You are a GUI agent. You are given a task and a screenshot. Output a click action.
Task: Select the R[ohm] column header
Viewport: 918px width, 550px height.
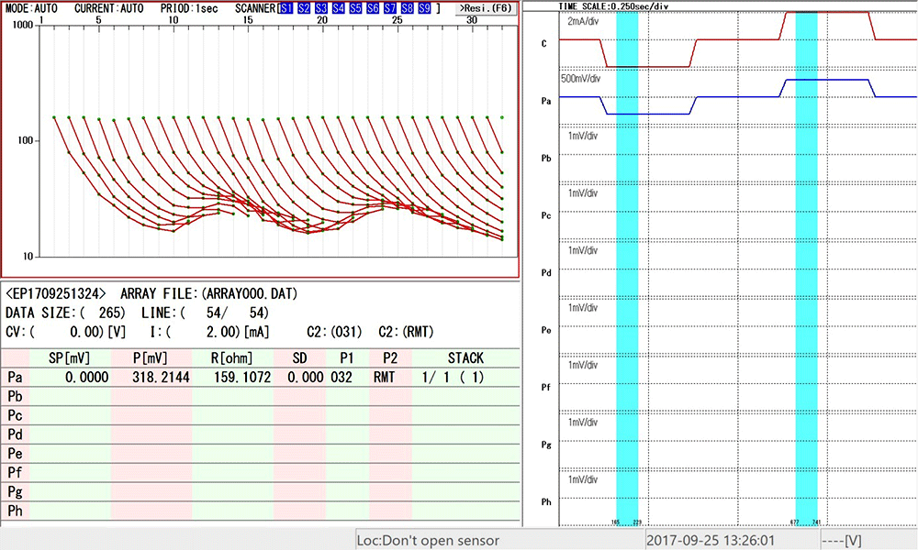click(231, 357)
